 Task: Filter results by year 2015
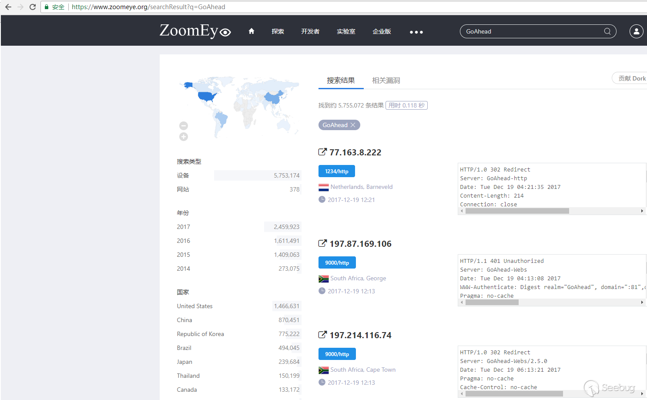pos(238,255)
